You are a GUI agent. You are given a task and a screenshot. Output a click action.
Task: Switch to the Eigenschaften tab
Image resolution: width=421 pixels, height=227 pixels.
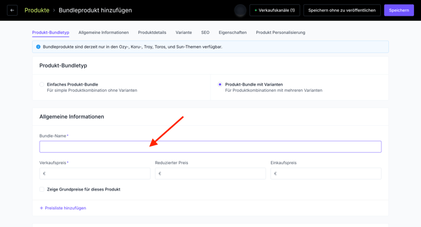232,33
